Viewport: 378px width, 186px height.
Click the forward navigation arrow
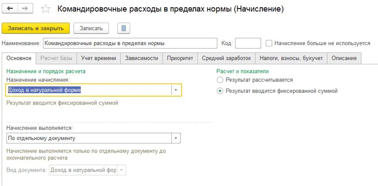pos(25,9)
